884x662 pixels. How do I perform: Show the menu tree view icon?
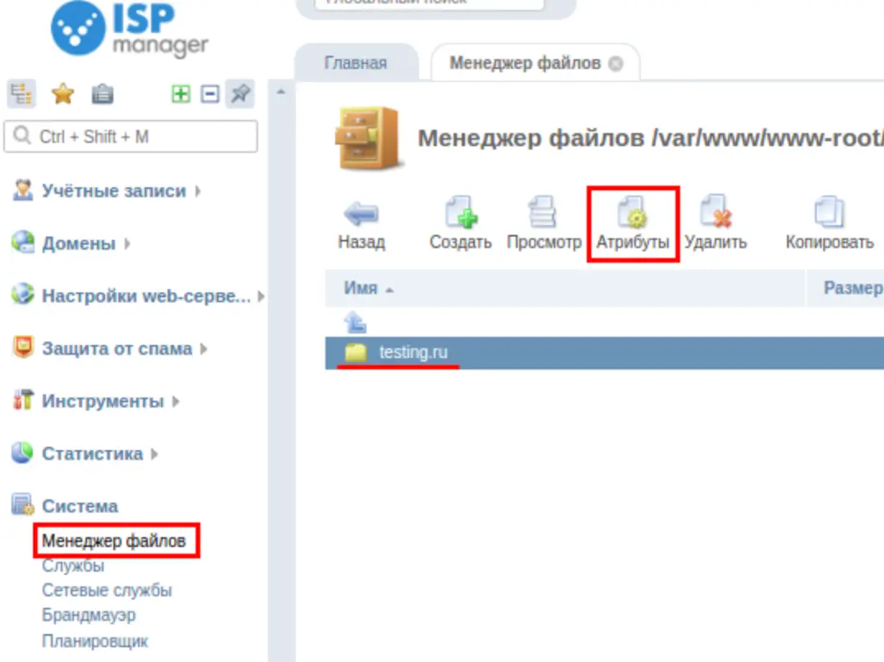click(x=21, y=94)
